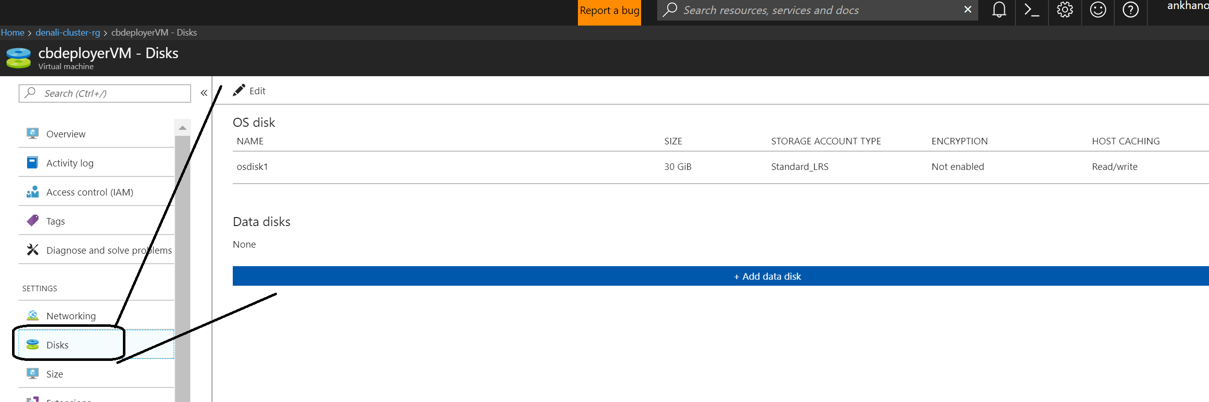Click the pencil icon next to Edit

point(239,90)
